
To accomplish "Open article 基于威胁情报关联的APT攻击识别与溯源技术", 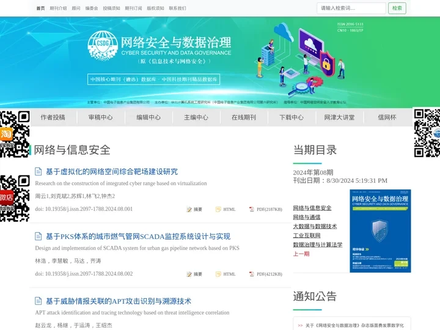I will tap(119, 301).
